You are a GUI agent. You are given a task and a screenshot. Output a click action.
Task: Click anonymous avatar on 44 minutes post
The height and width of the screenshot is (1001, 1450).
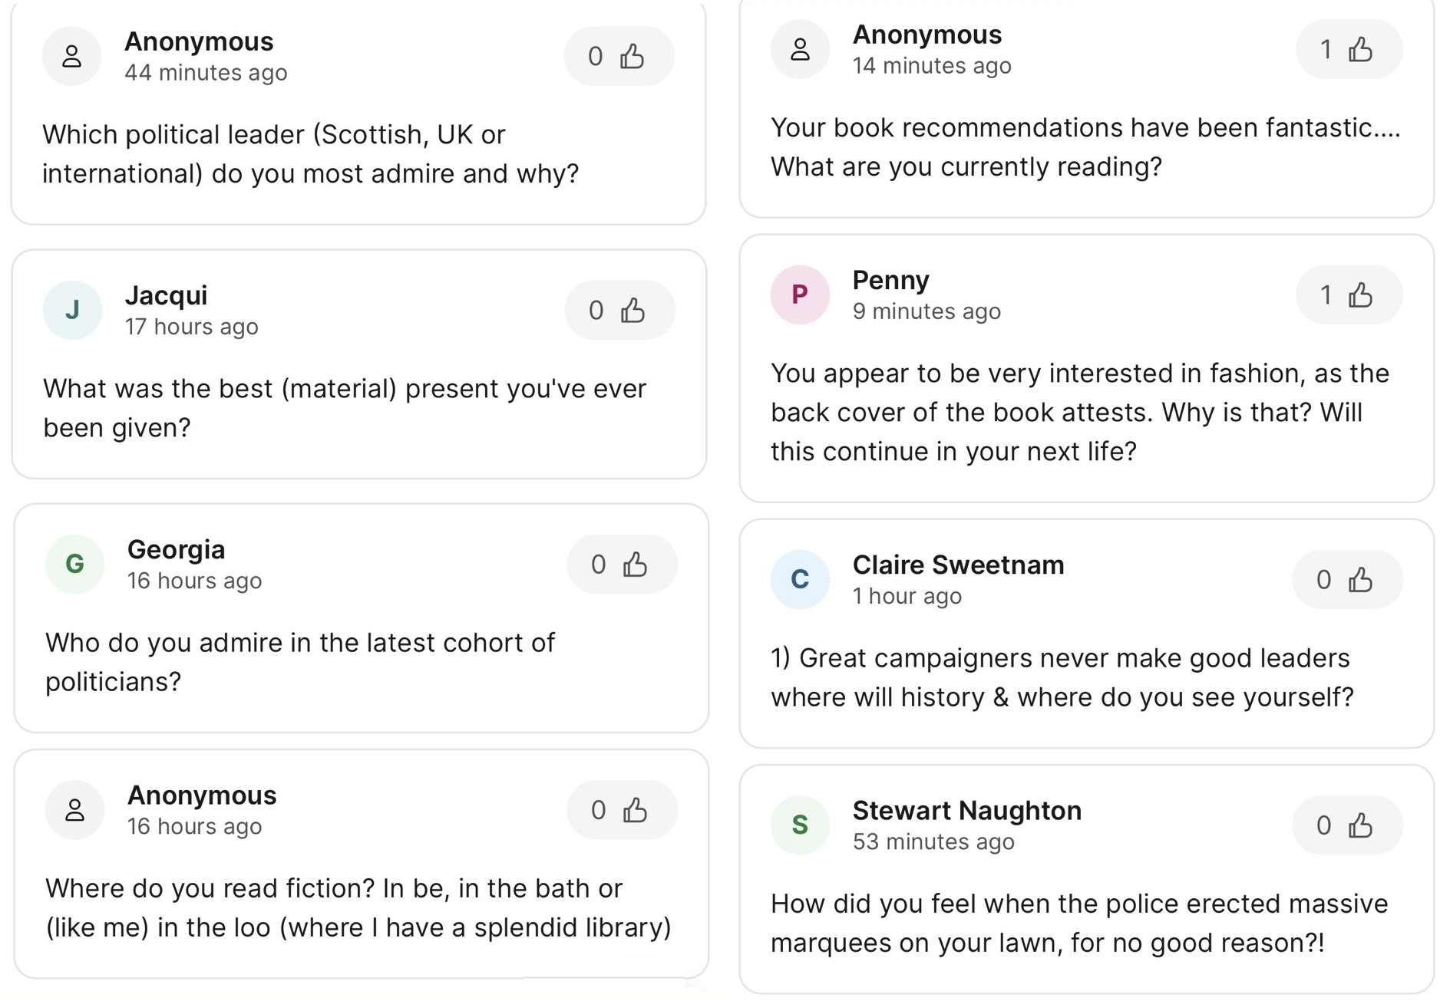pos(72,56)
